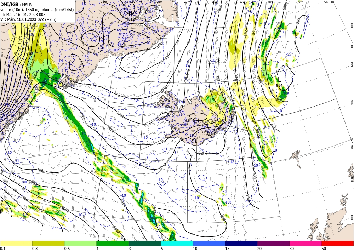Viewport: 354px width, 251px height.
Task: Select the dark green 3–5 legend band
Action: point(145,243)
